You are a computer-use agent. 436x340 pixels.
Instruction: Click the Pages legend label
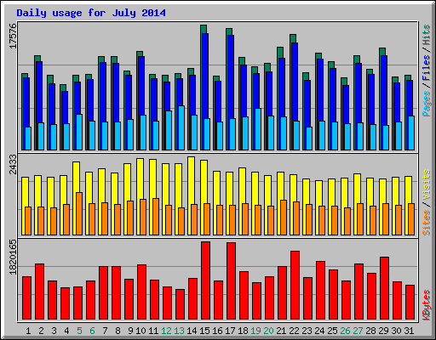point(427,104)
